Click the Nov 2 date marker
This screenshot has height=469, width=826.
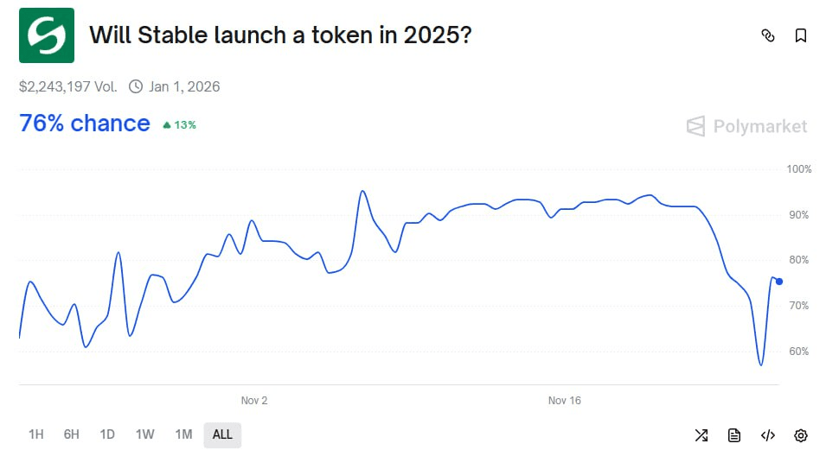pyautogui.click(x=254, y=401)
